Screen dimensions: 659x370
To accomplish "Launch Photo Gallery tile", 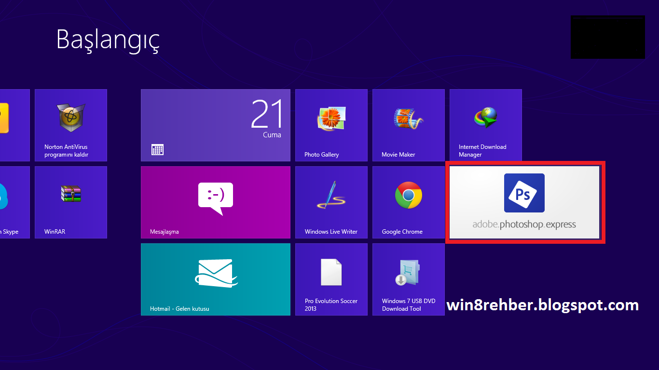I will [x=331, y=125].
